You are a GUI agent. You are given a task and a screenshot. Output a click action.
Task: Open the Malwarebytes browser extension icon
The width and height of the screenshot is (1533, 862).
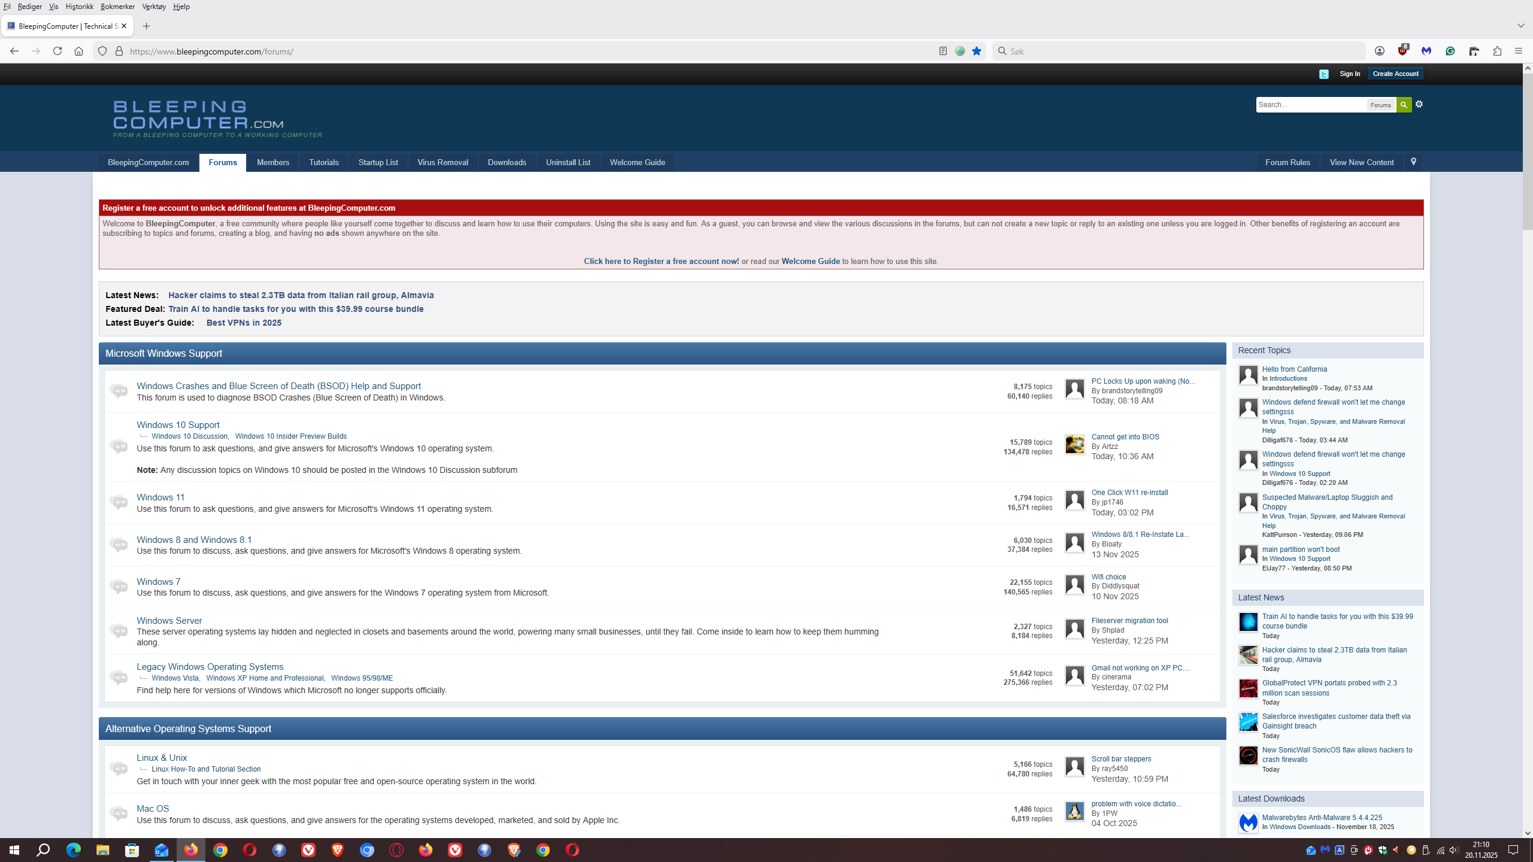[x=1426, y=51]
